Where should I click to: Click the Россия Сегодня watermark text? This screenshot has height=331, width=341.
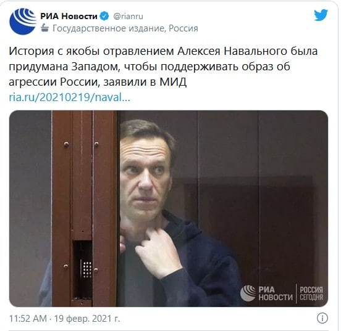(x=311, y=293)
